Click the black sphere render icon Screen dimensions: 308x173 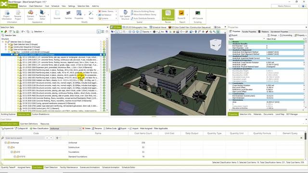coord(154,32)
